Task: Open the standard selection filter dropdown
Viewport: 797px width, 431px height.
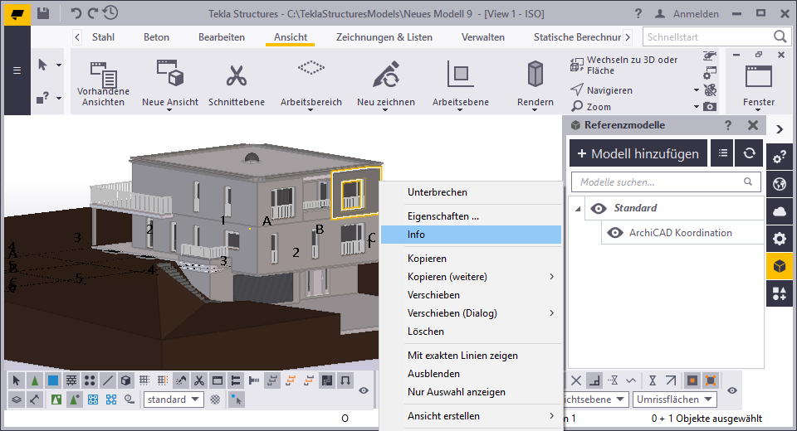Action: tap(174, 400)
